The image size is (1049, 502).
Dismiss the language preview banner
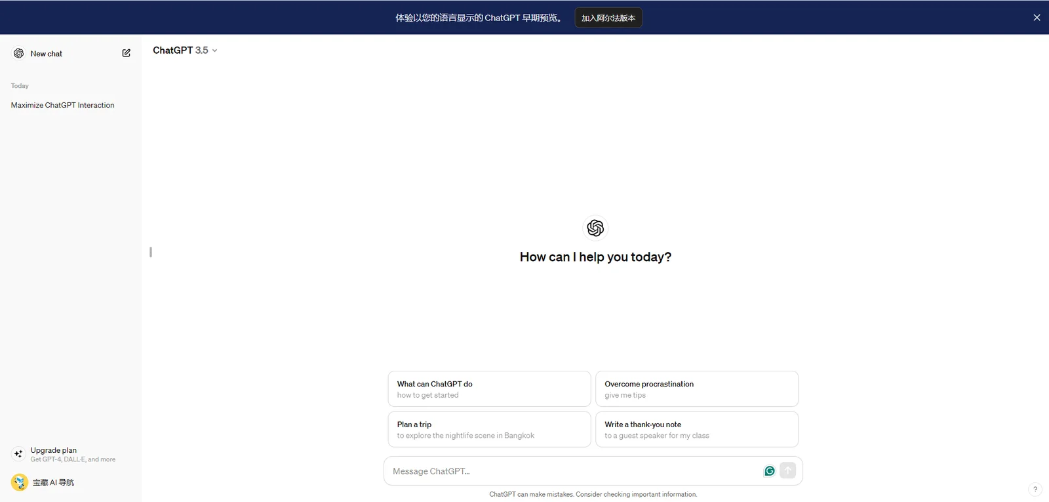(1037, 18)
